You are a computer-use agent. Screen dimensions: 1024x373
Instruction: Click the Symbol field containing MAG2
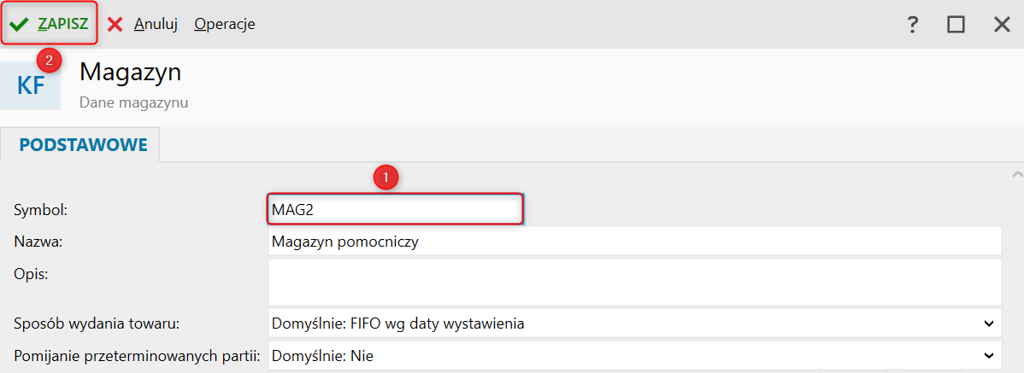394,209
